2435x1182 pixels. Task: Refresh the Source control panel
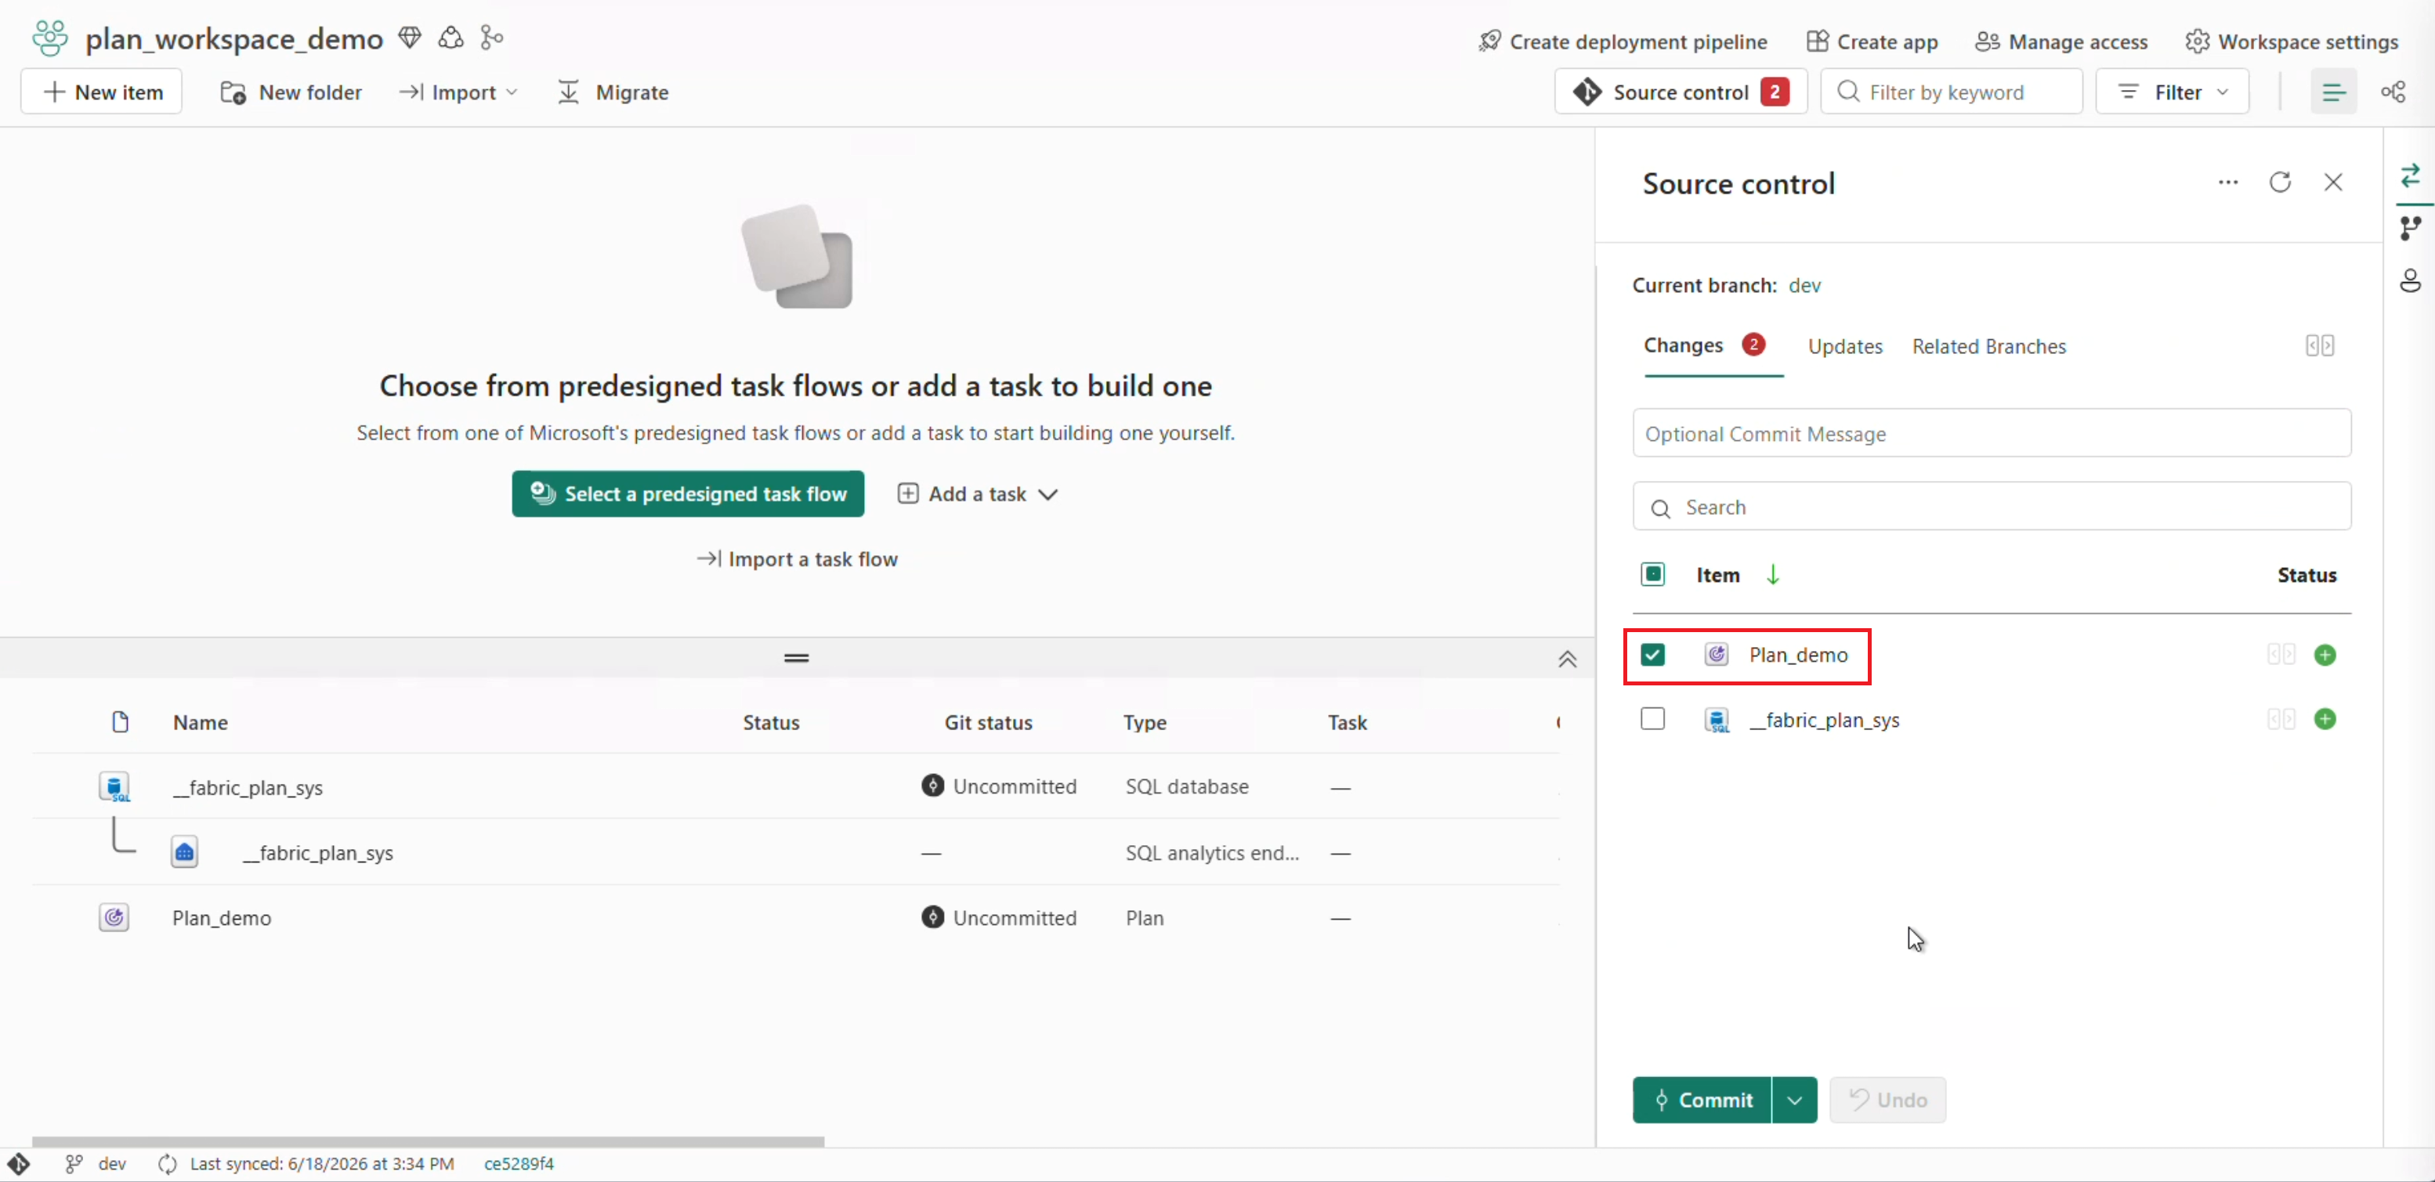click(x=2280, y=183)
